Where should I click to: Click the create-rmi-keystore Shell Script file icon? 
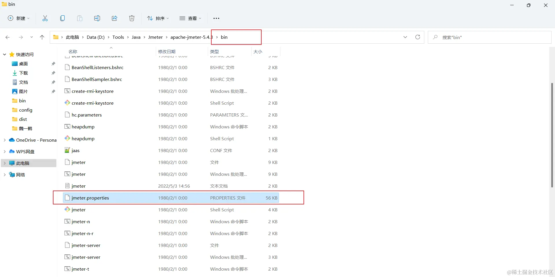coord(67,103)
